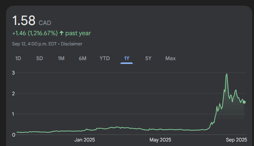Click the active 1Y tab
Viewport: 254px width, 146px height.
(127, 58)
